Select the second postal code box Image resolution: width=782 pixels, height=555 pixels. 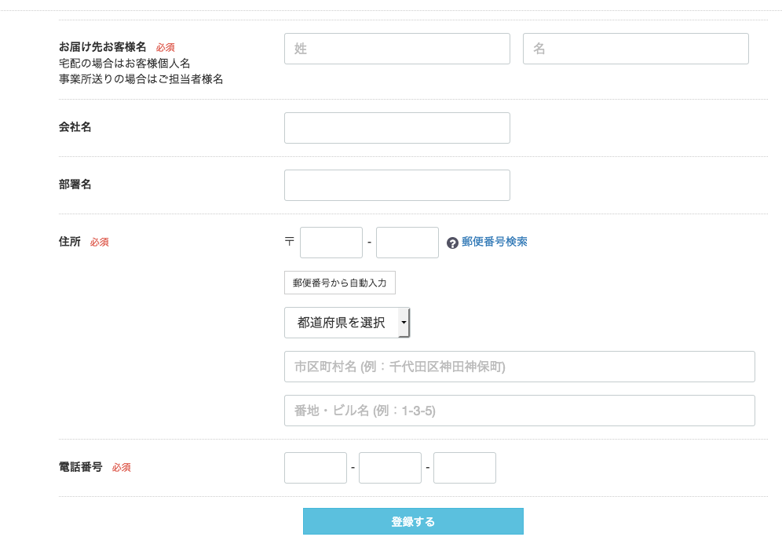pyautogui.click(x=407, y=243)
